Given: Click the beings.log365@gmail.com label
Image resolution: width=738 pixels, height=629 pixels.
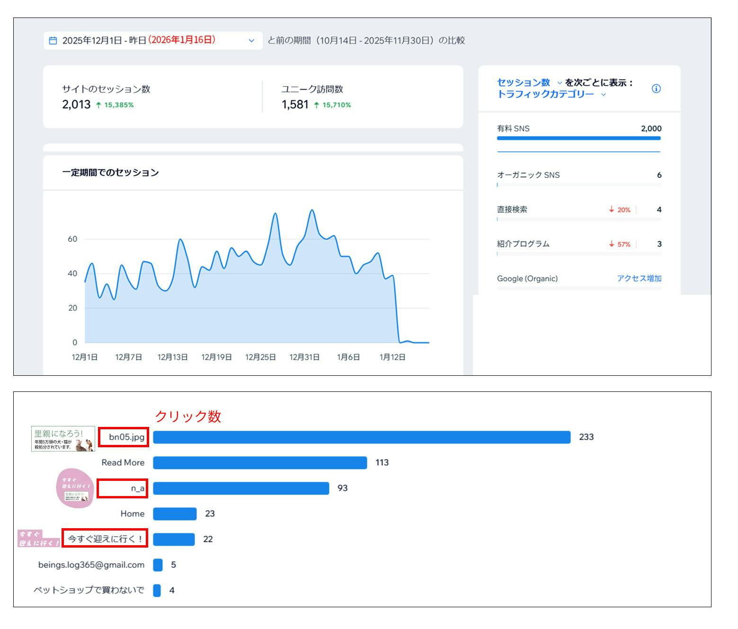Looking at the screenshot, I should coord(91,565).
